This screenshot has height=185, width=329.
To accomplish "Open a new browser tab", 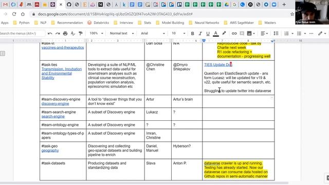I will coord(284,5).
